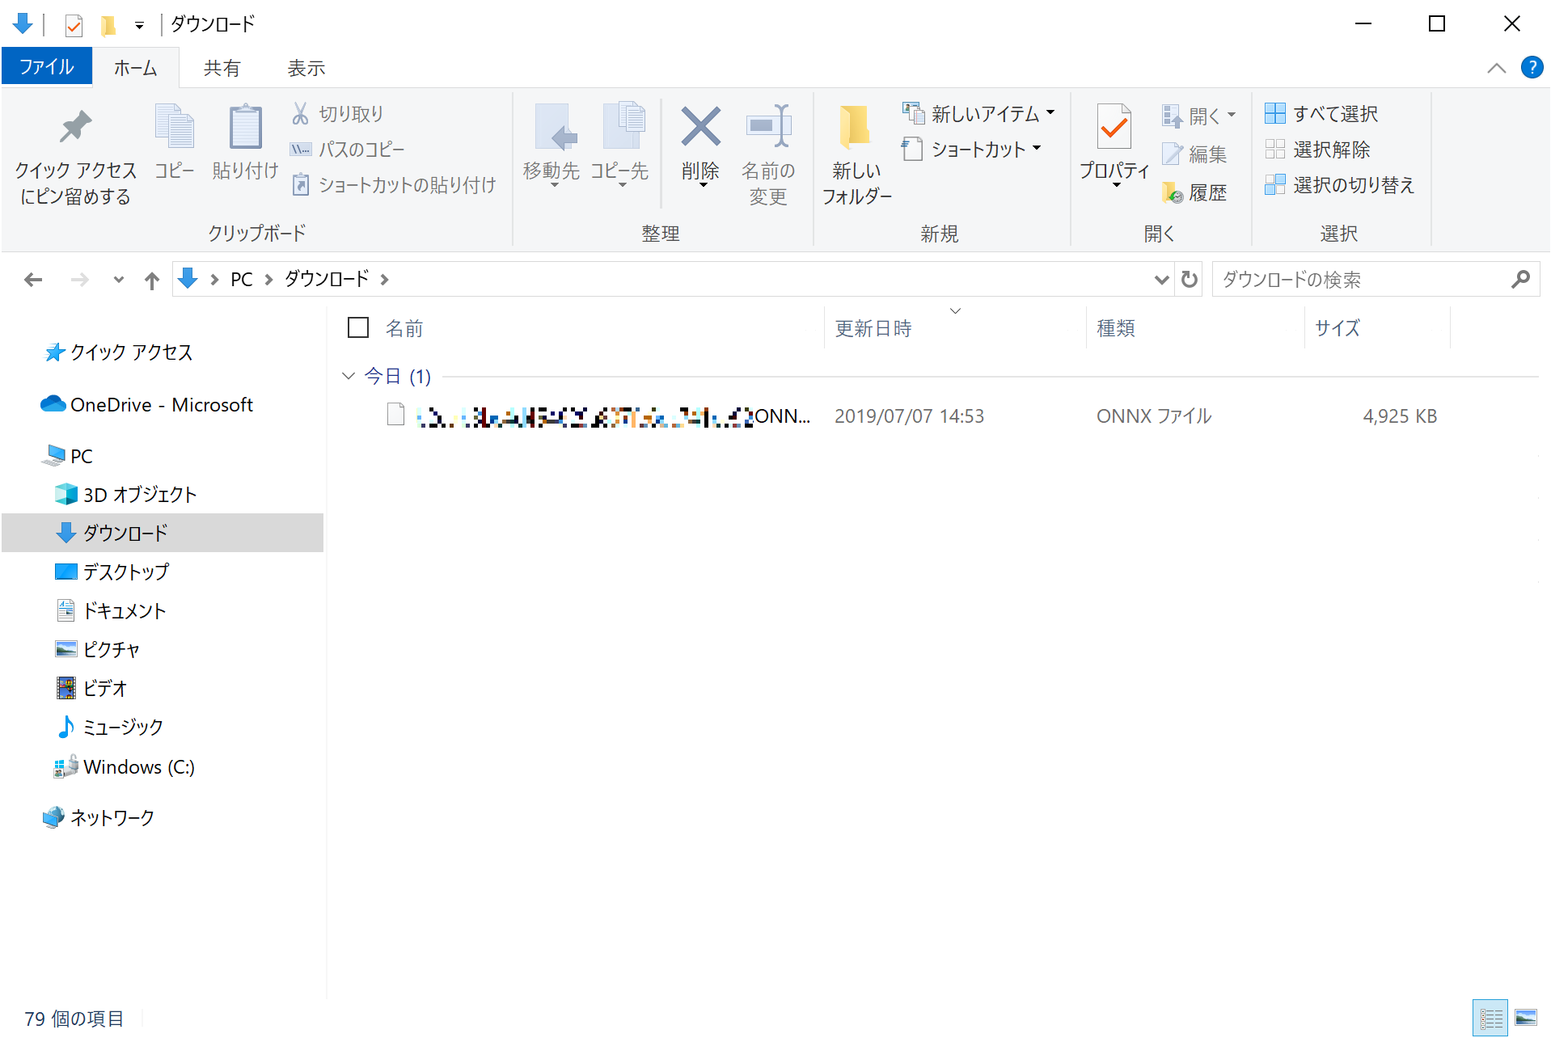Open the address bar history dropdown
This screenshot has height=1038, width=1551.
tap(1161, 279)
